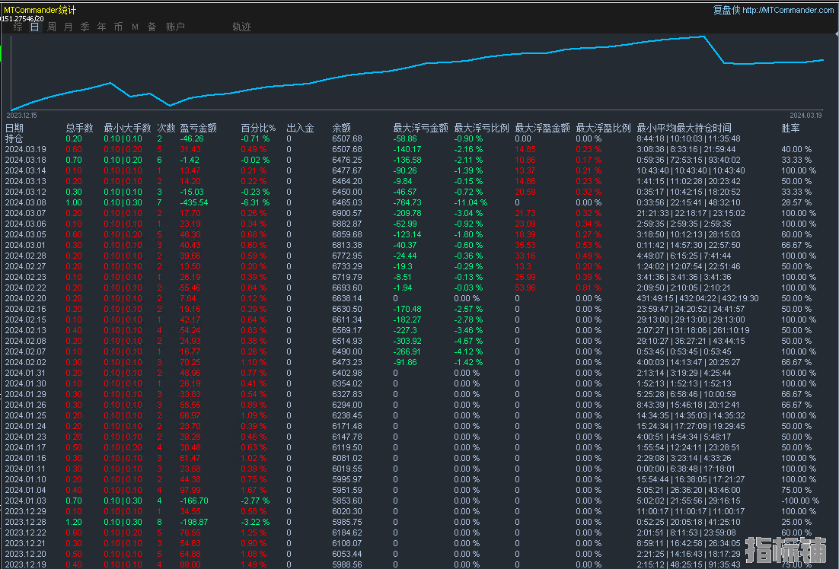
Task: Click the 胜率 column header
Action: 790,128
